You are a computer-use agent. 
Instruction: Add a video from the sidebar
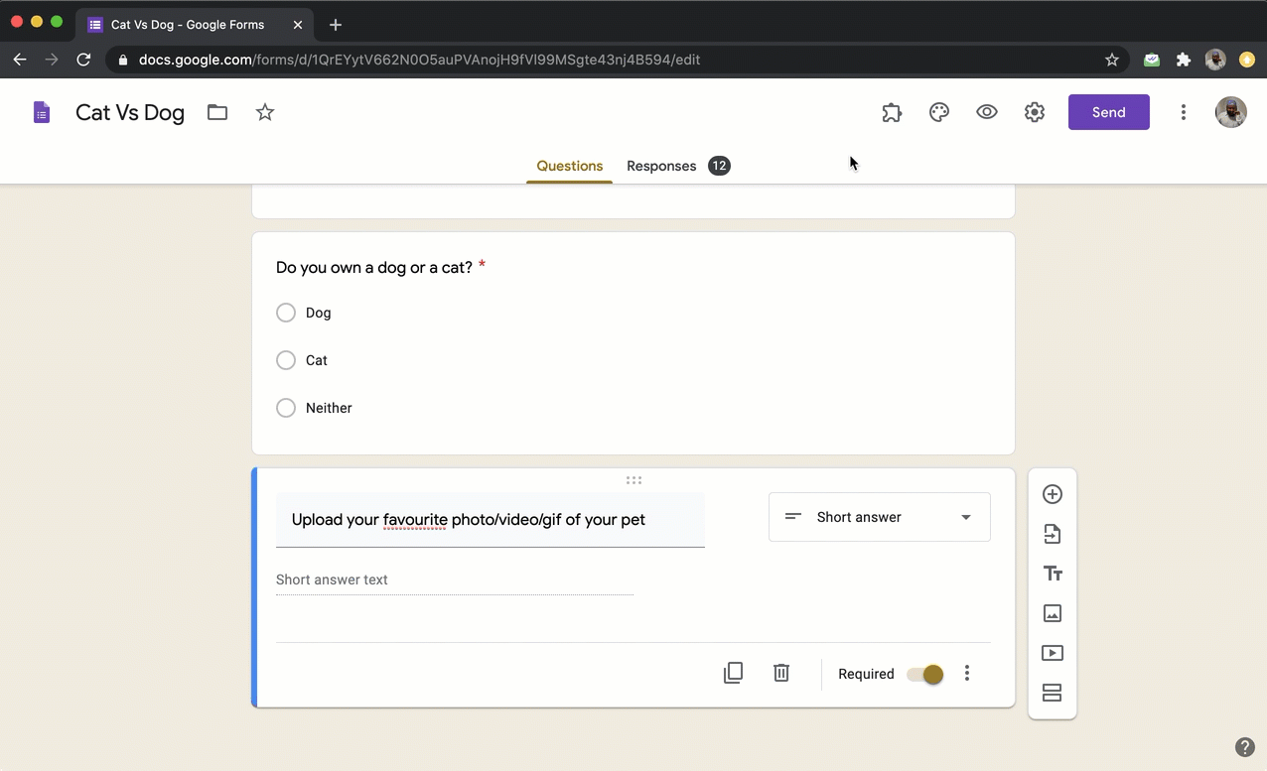[x=1053, y=653]
